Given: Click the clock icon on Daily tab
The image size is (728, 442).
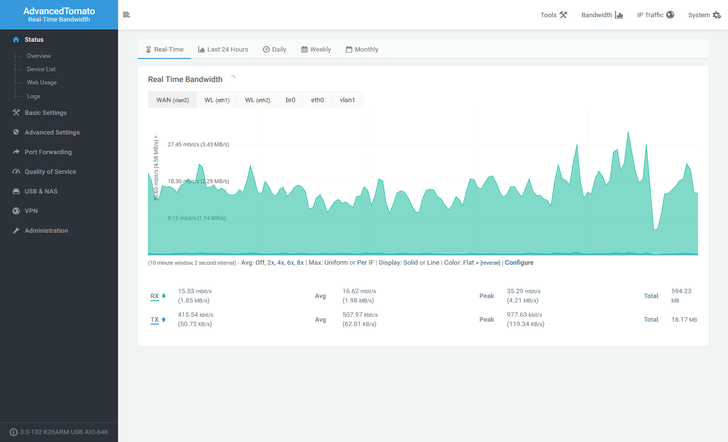Looking at the screenshot, I should (266, 49).
